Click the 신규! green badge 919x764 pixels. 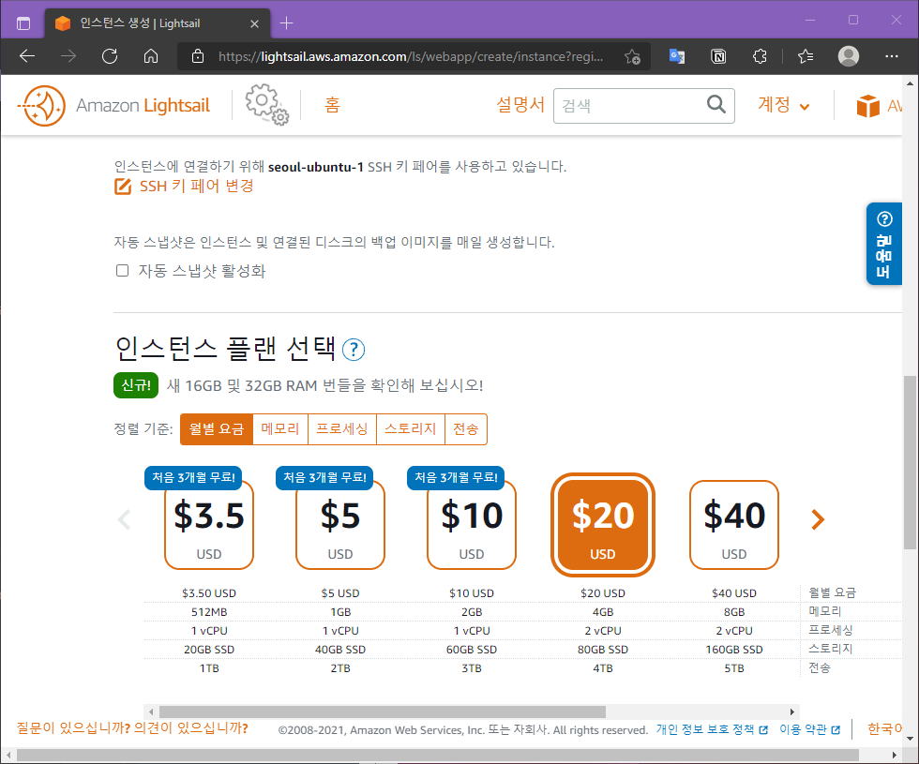click(x=136, y=385)
